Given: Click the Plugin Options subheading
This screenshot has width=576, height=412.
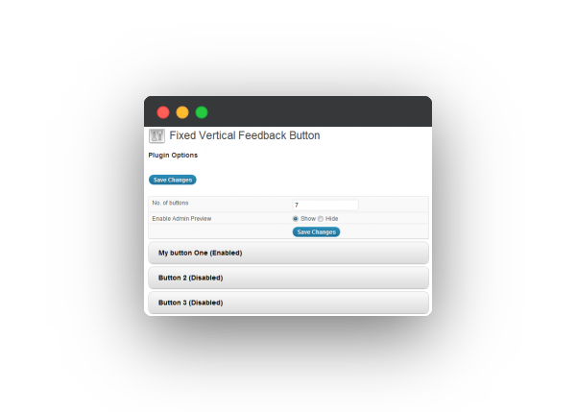Looking at the screenshot, I should tap(173, 155).
